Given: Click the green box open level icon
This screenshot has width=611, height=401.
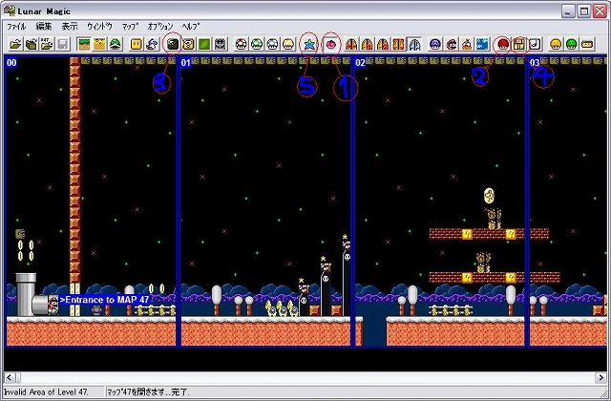Looking at the screenshot, I should [31, 45].
